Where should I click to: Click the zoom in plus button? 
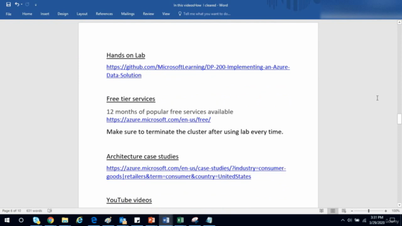point(386,211)
